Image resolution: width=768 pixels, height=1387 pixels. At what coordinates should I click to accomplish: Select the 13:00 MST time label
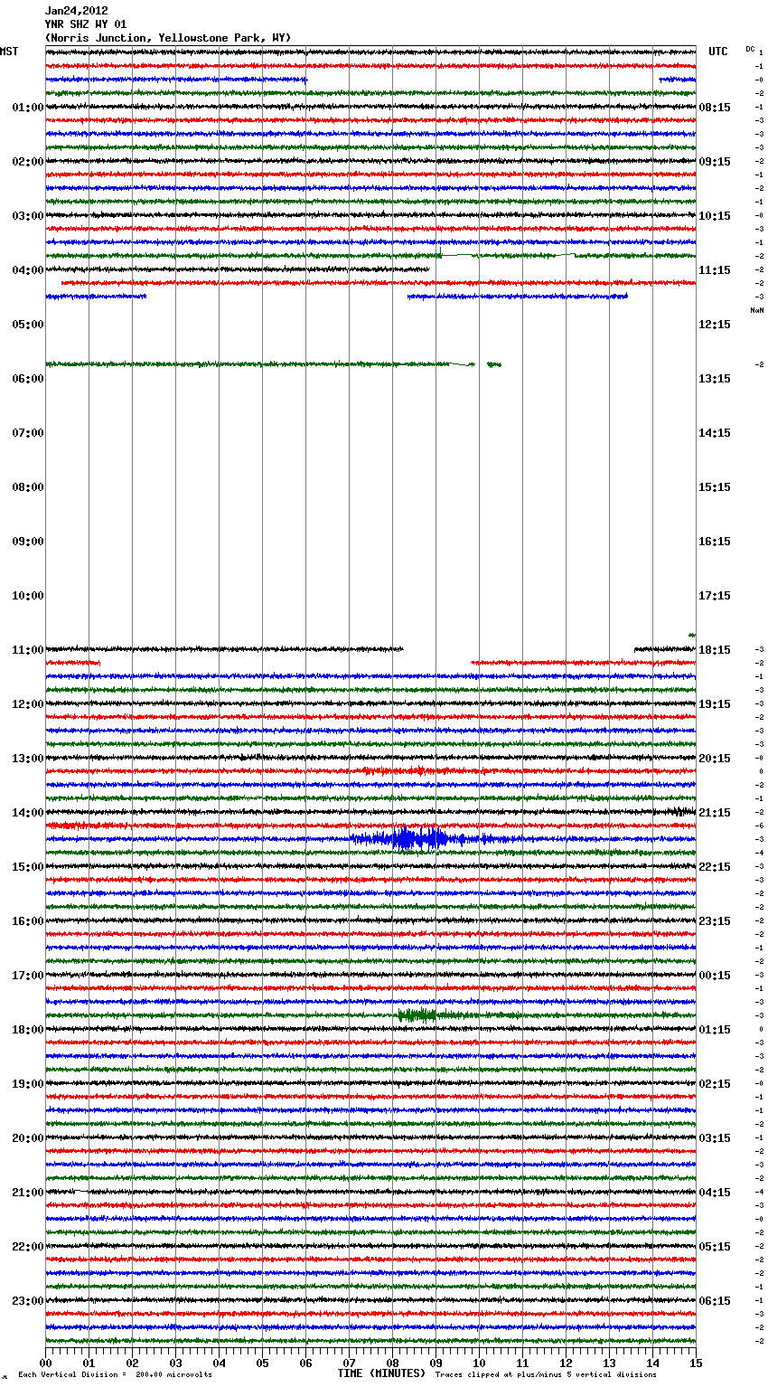pos(28,759)
